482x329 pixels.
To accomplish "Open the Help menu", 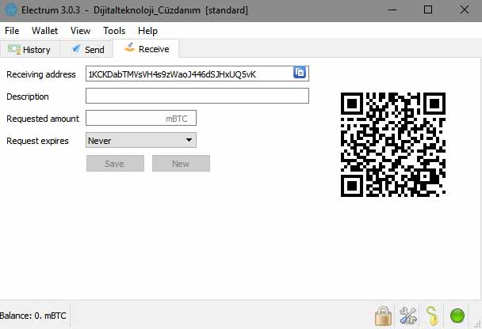I will 147,31.
